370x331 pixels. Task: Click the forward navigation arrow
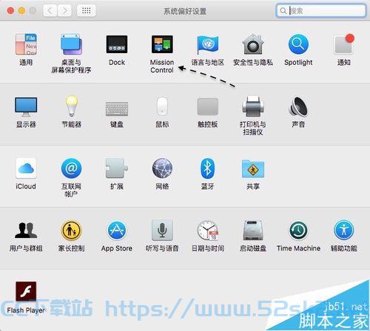(x=64, y=10)
